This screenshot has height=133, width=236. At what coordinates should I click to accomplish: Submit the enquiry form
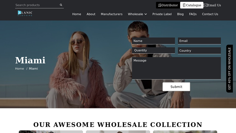(176, 87)
